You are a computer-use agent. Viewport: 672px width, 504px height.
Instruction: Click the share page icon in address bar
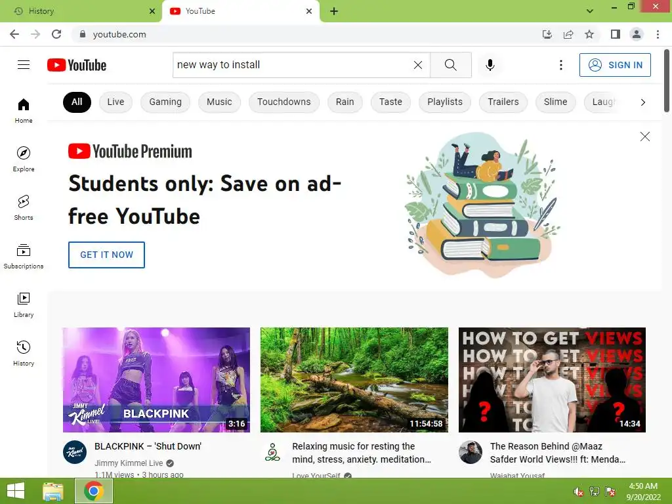pos(568,34)
